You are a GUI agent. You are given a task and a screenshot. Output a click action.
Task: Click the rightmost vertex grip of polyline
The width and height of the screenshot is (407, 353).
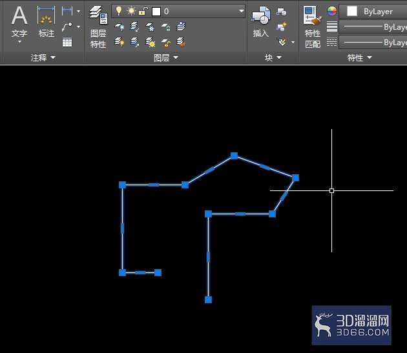coord(295,177)
